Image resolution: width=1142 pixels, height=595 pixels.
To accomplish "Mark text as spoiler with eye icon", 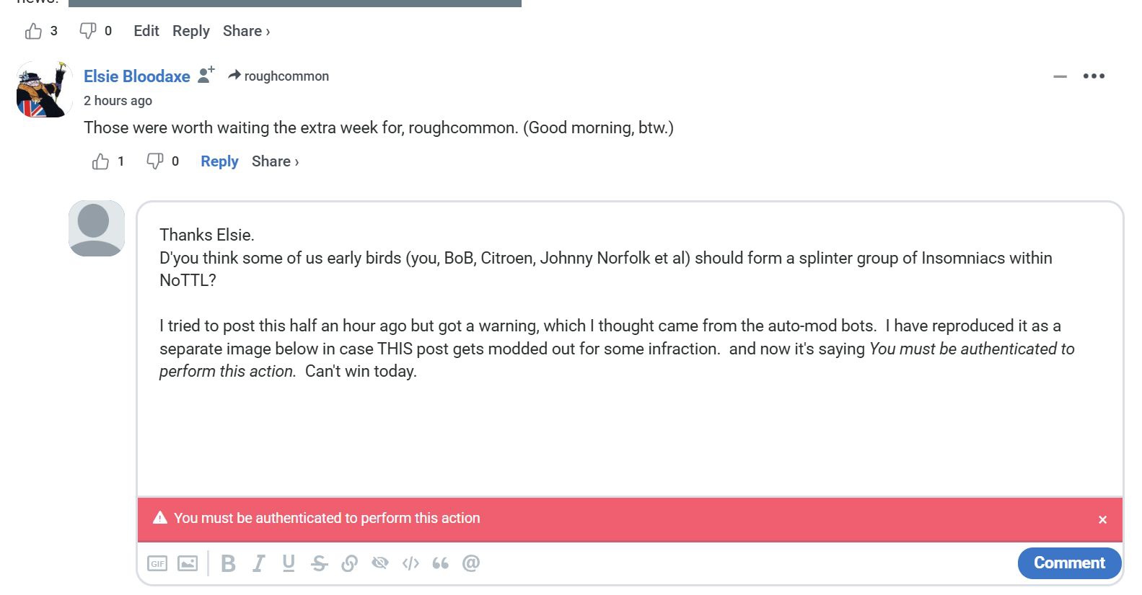I will point(379,563).
